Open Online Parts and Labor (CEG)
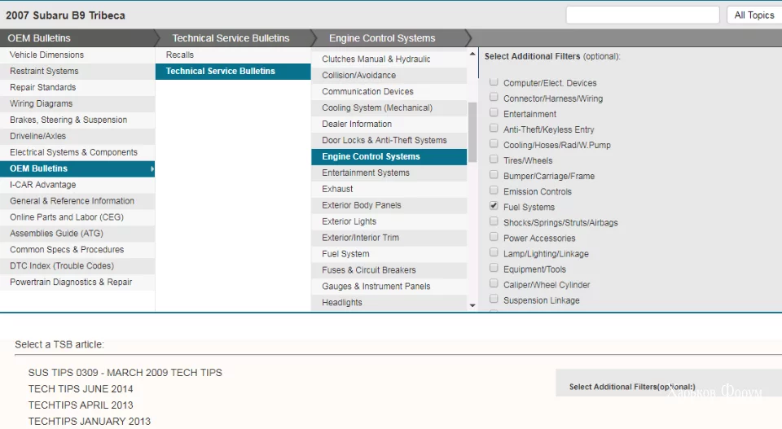This screenshot has width=782, height=429. 77,217
